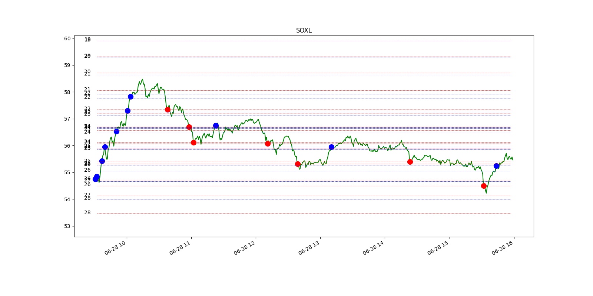Click the blue marker at 57.3 near 10:00

click(x=127, y=111)
